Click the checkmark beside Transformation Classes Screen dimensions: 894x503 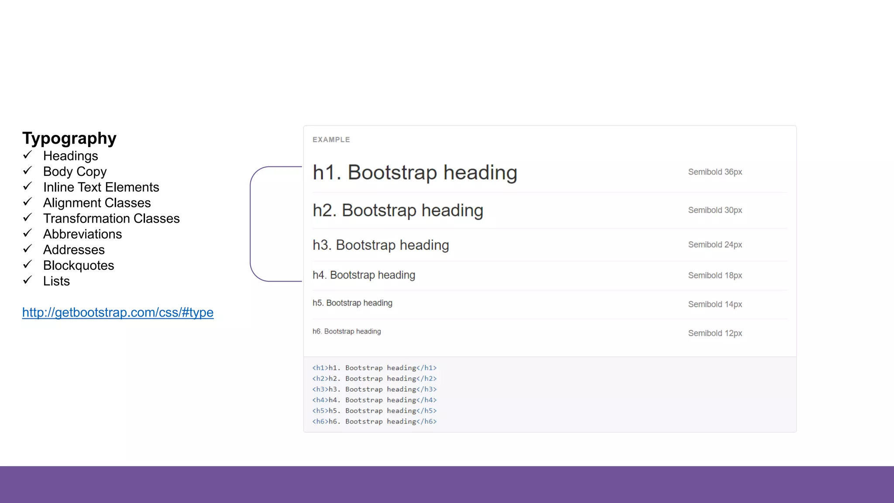[28, 217]
